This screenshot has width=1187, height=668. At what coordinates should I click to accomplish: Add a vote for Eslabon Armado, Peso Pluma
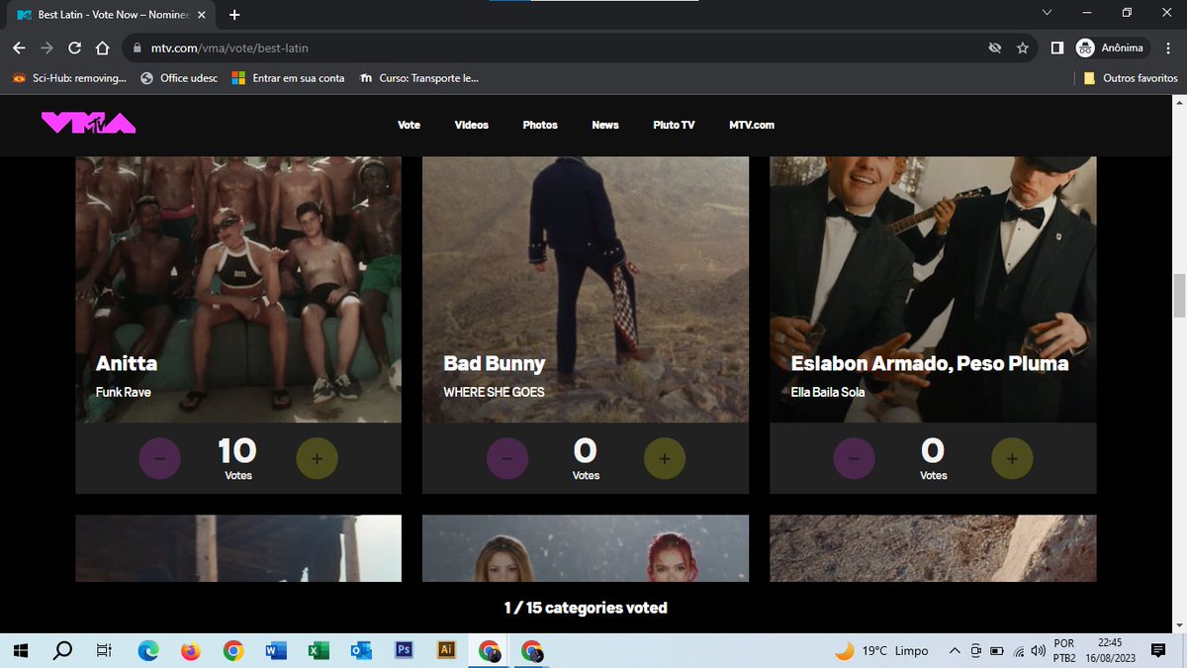click(x=1012, y=458)
